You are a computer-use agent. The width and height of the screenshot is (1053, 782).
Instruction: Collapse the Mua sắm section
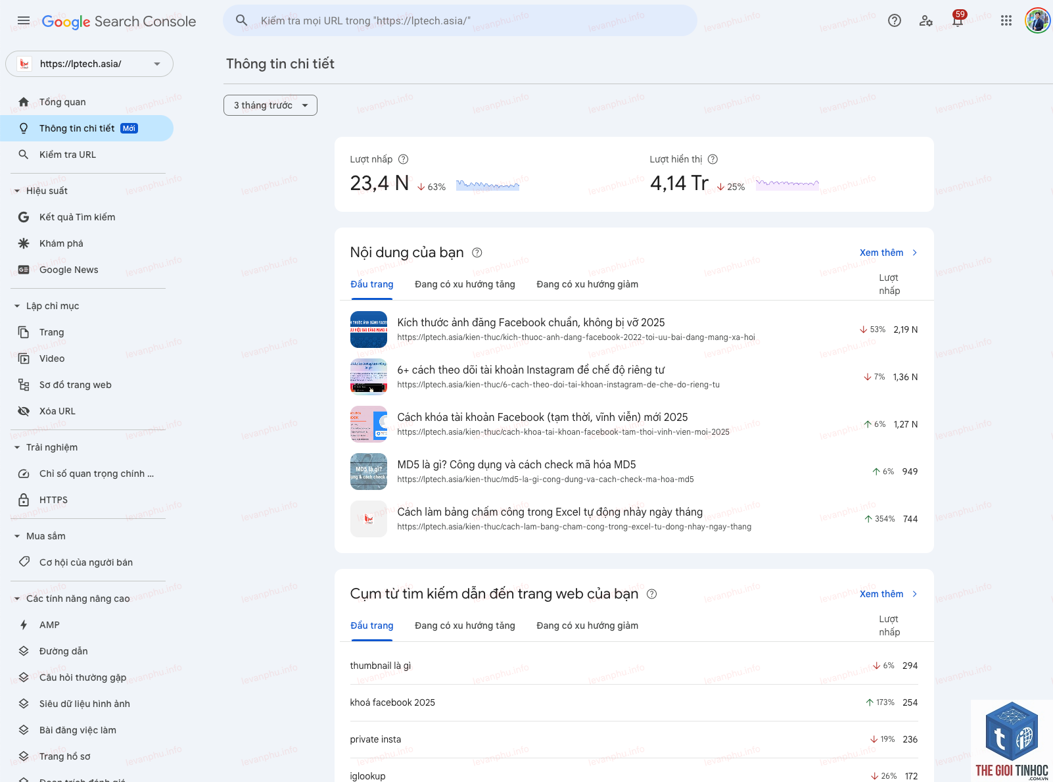coord(17,536)
